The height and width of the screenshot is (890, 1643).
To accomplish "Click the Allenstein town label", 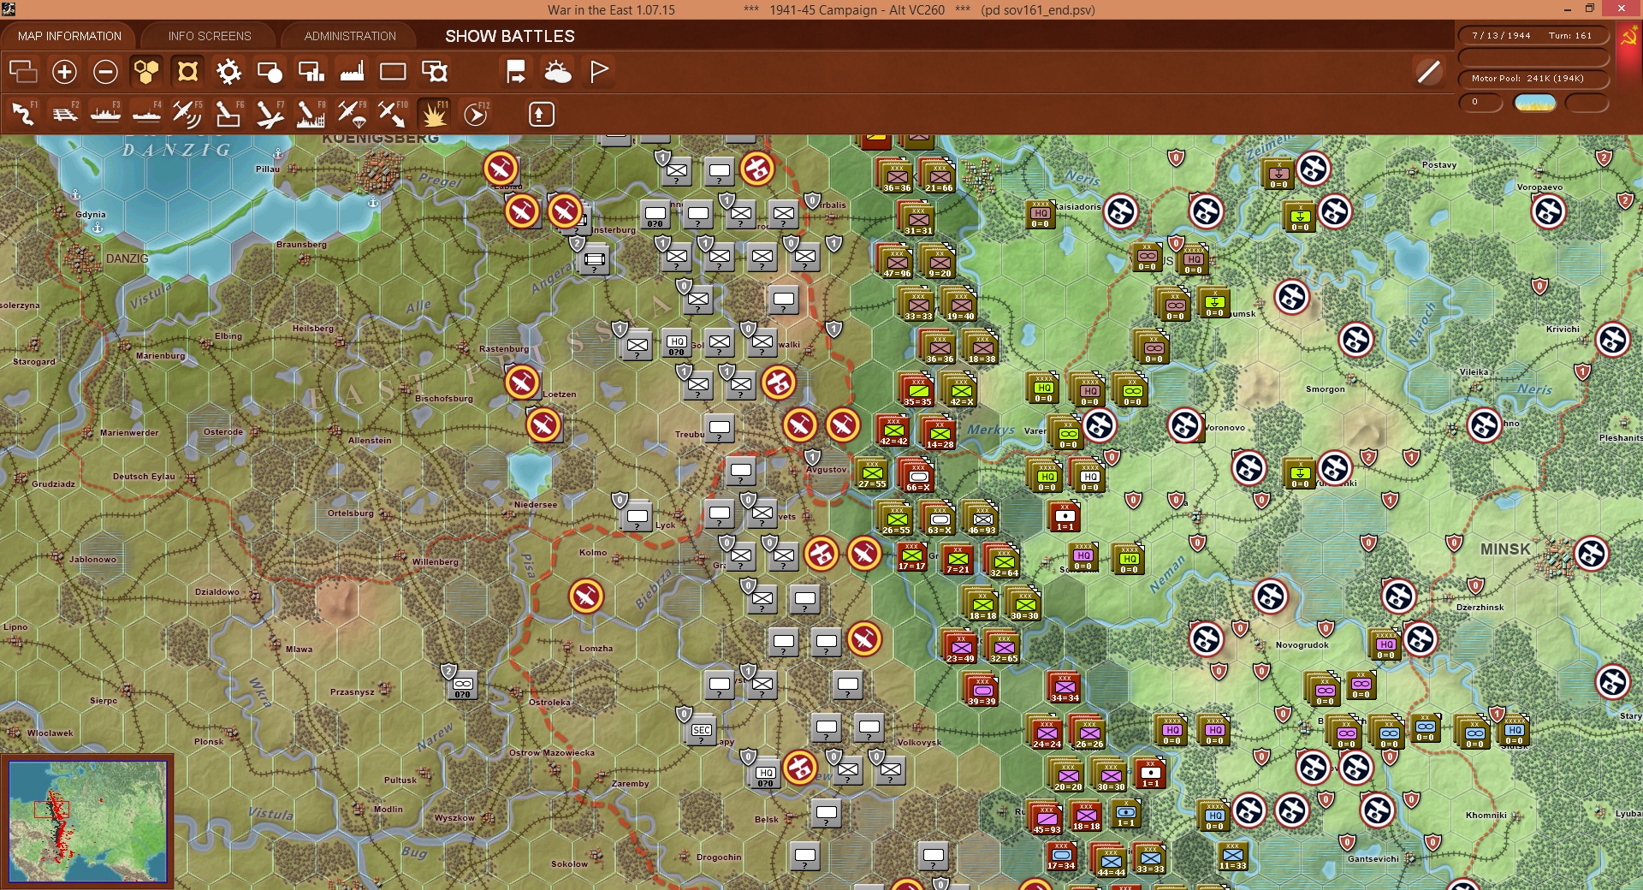I will point(370,441).
